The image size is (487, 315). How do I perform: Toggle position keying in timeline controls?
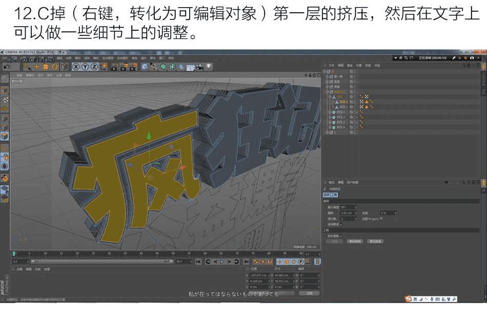[x=279, y=262]
